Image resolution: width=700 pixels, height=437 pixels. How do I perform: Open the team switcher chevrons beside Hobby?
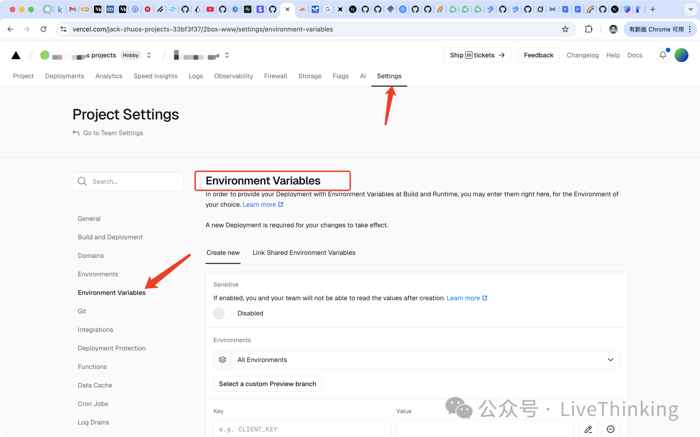[149, 55]
